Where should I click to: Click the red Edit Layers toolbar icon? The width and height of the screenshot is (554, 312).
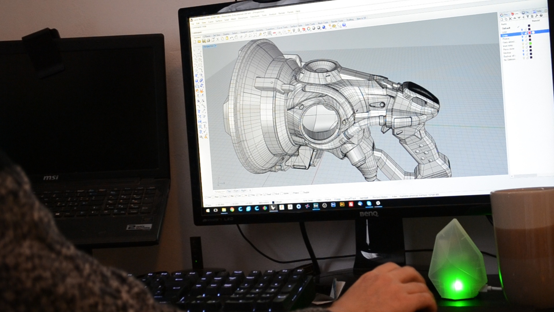pyautogui.click(x=304, y=29)
